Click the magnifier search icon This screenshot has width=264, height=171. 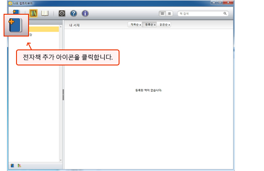pyautogui.click(x=225, y=13)
